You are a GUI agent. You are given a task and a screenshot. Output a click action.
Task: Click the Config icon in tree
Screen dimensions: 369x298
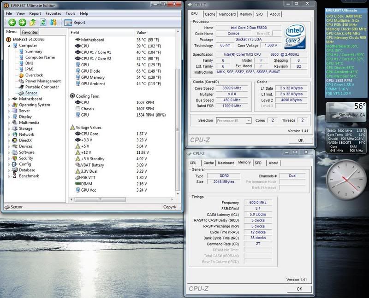15,164
